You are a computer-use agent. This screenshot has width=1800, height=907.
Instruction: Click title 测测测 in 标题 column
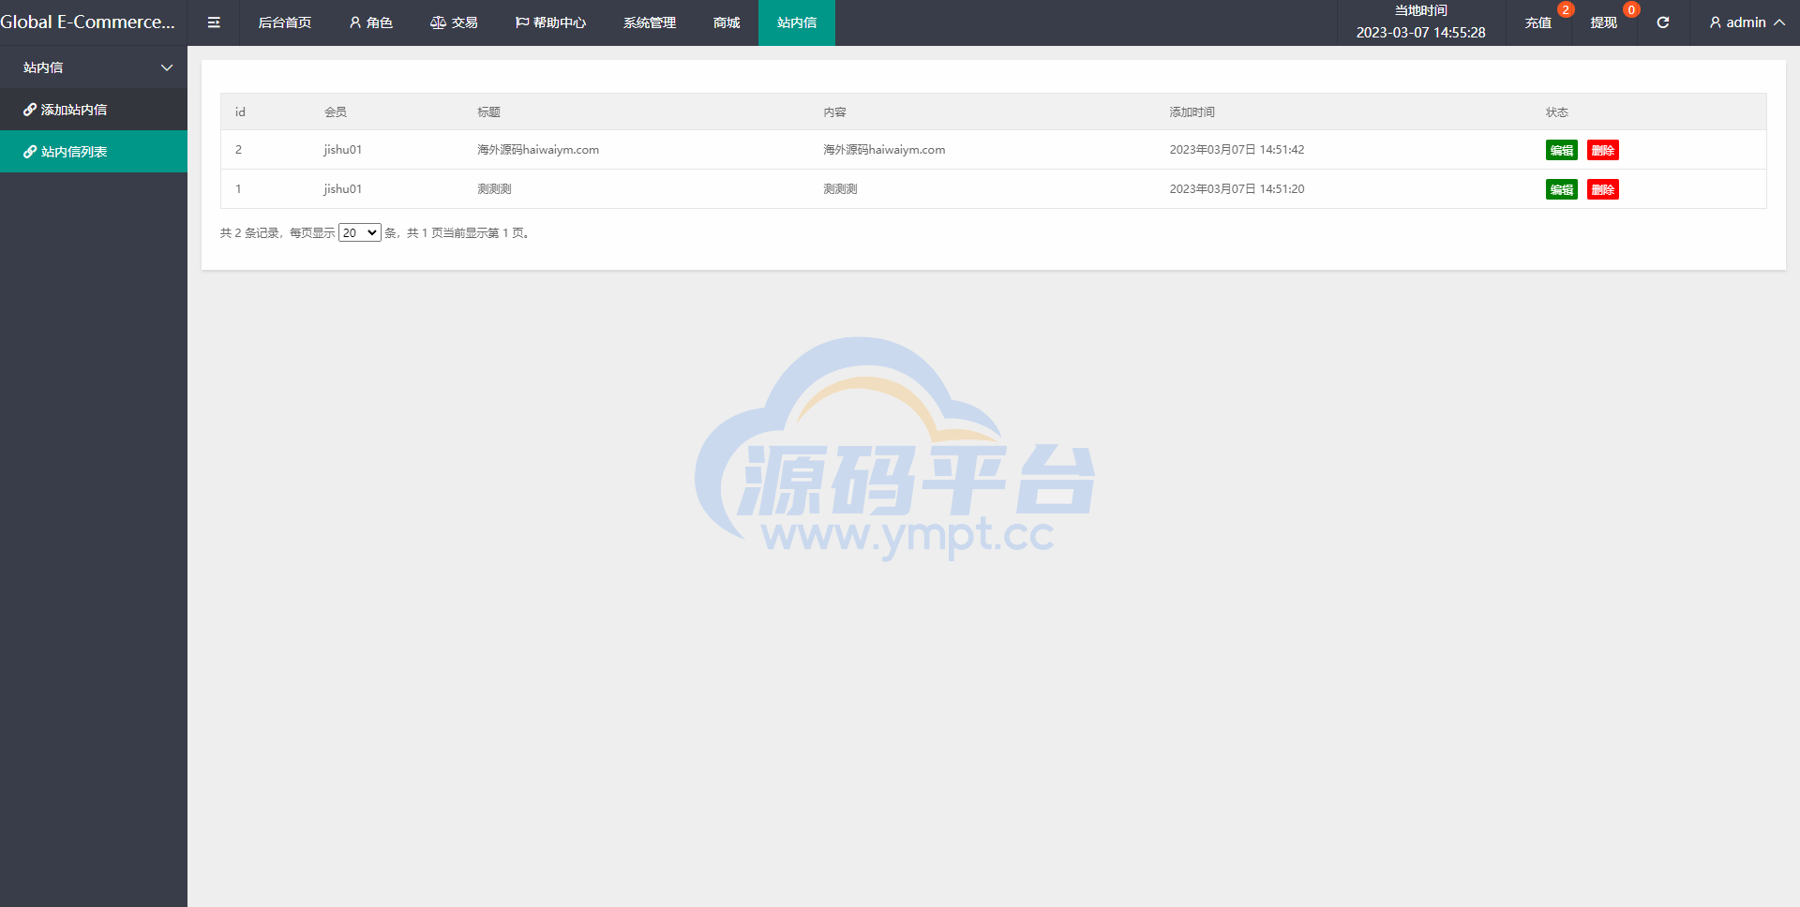494,189
